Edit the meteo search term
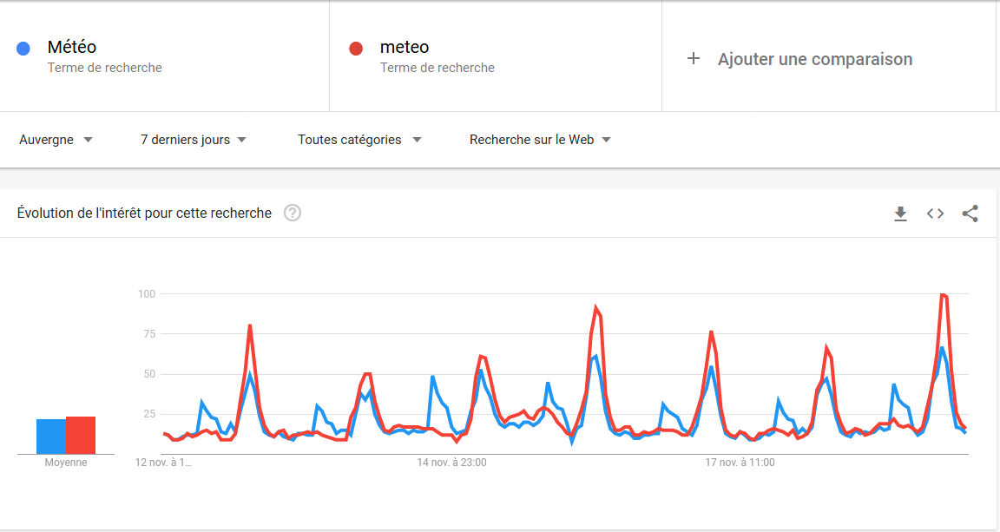 405,48
